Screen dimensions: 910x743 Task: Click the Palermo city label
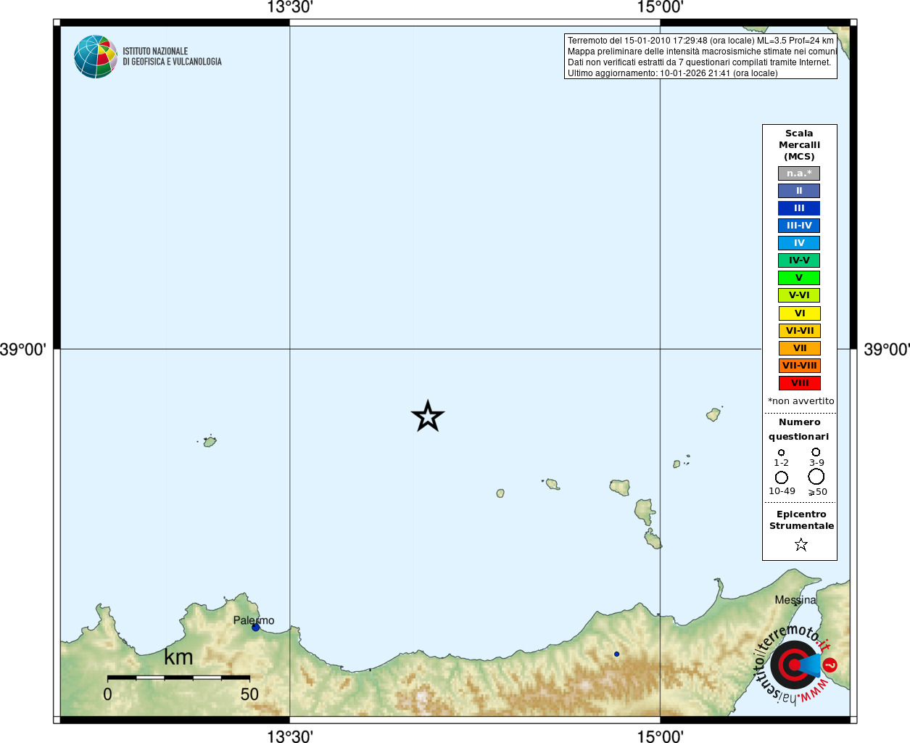click(x=254, y=620)
